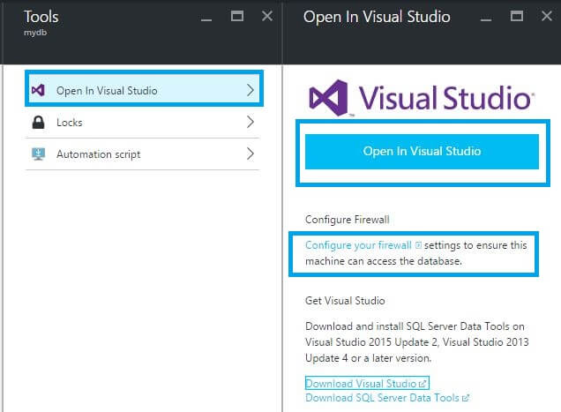Close the Tools blade
Image resolution: width=561 pixels, height=412 pixels.
267,17
